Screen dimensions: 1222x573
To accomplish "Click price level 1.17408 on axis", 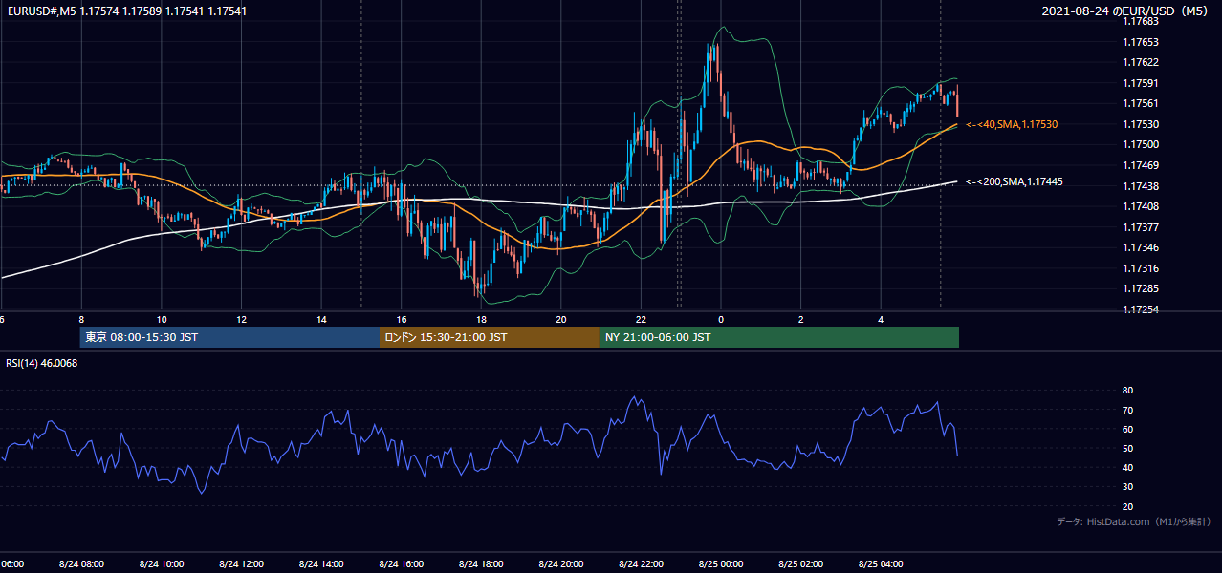I will click(x=1142, y=206).
